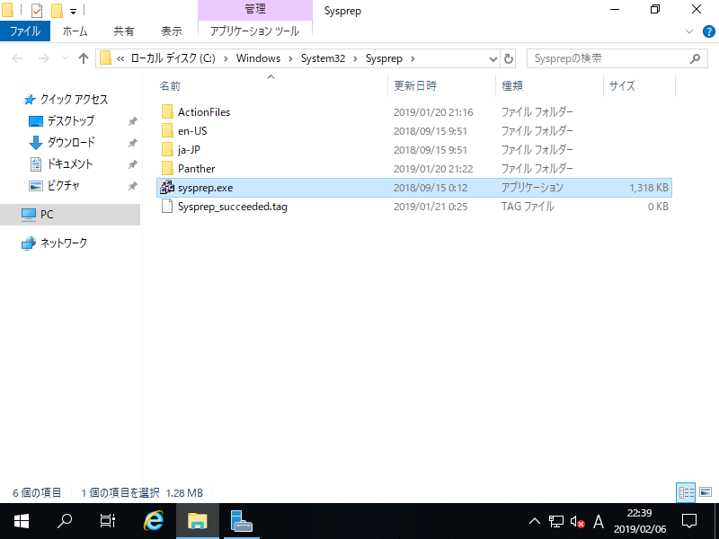Click the 管理 contextual tab header
Screen dimensions: 719x539
[x=255, y=9]
